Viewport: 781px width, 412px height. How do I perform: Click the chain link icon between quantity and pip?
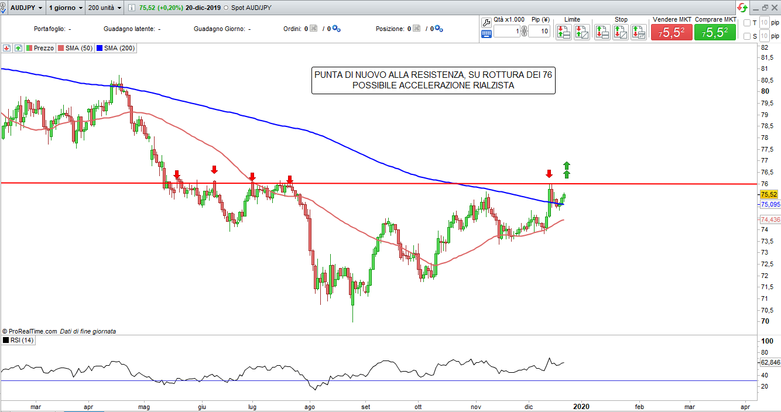tap(524, 32)
